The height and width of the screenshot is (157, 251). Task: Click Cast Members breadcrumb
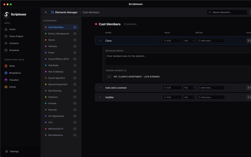click(x=91, y=12)
